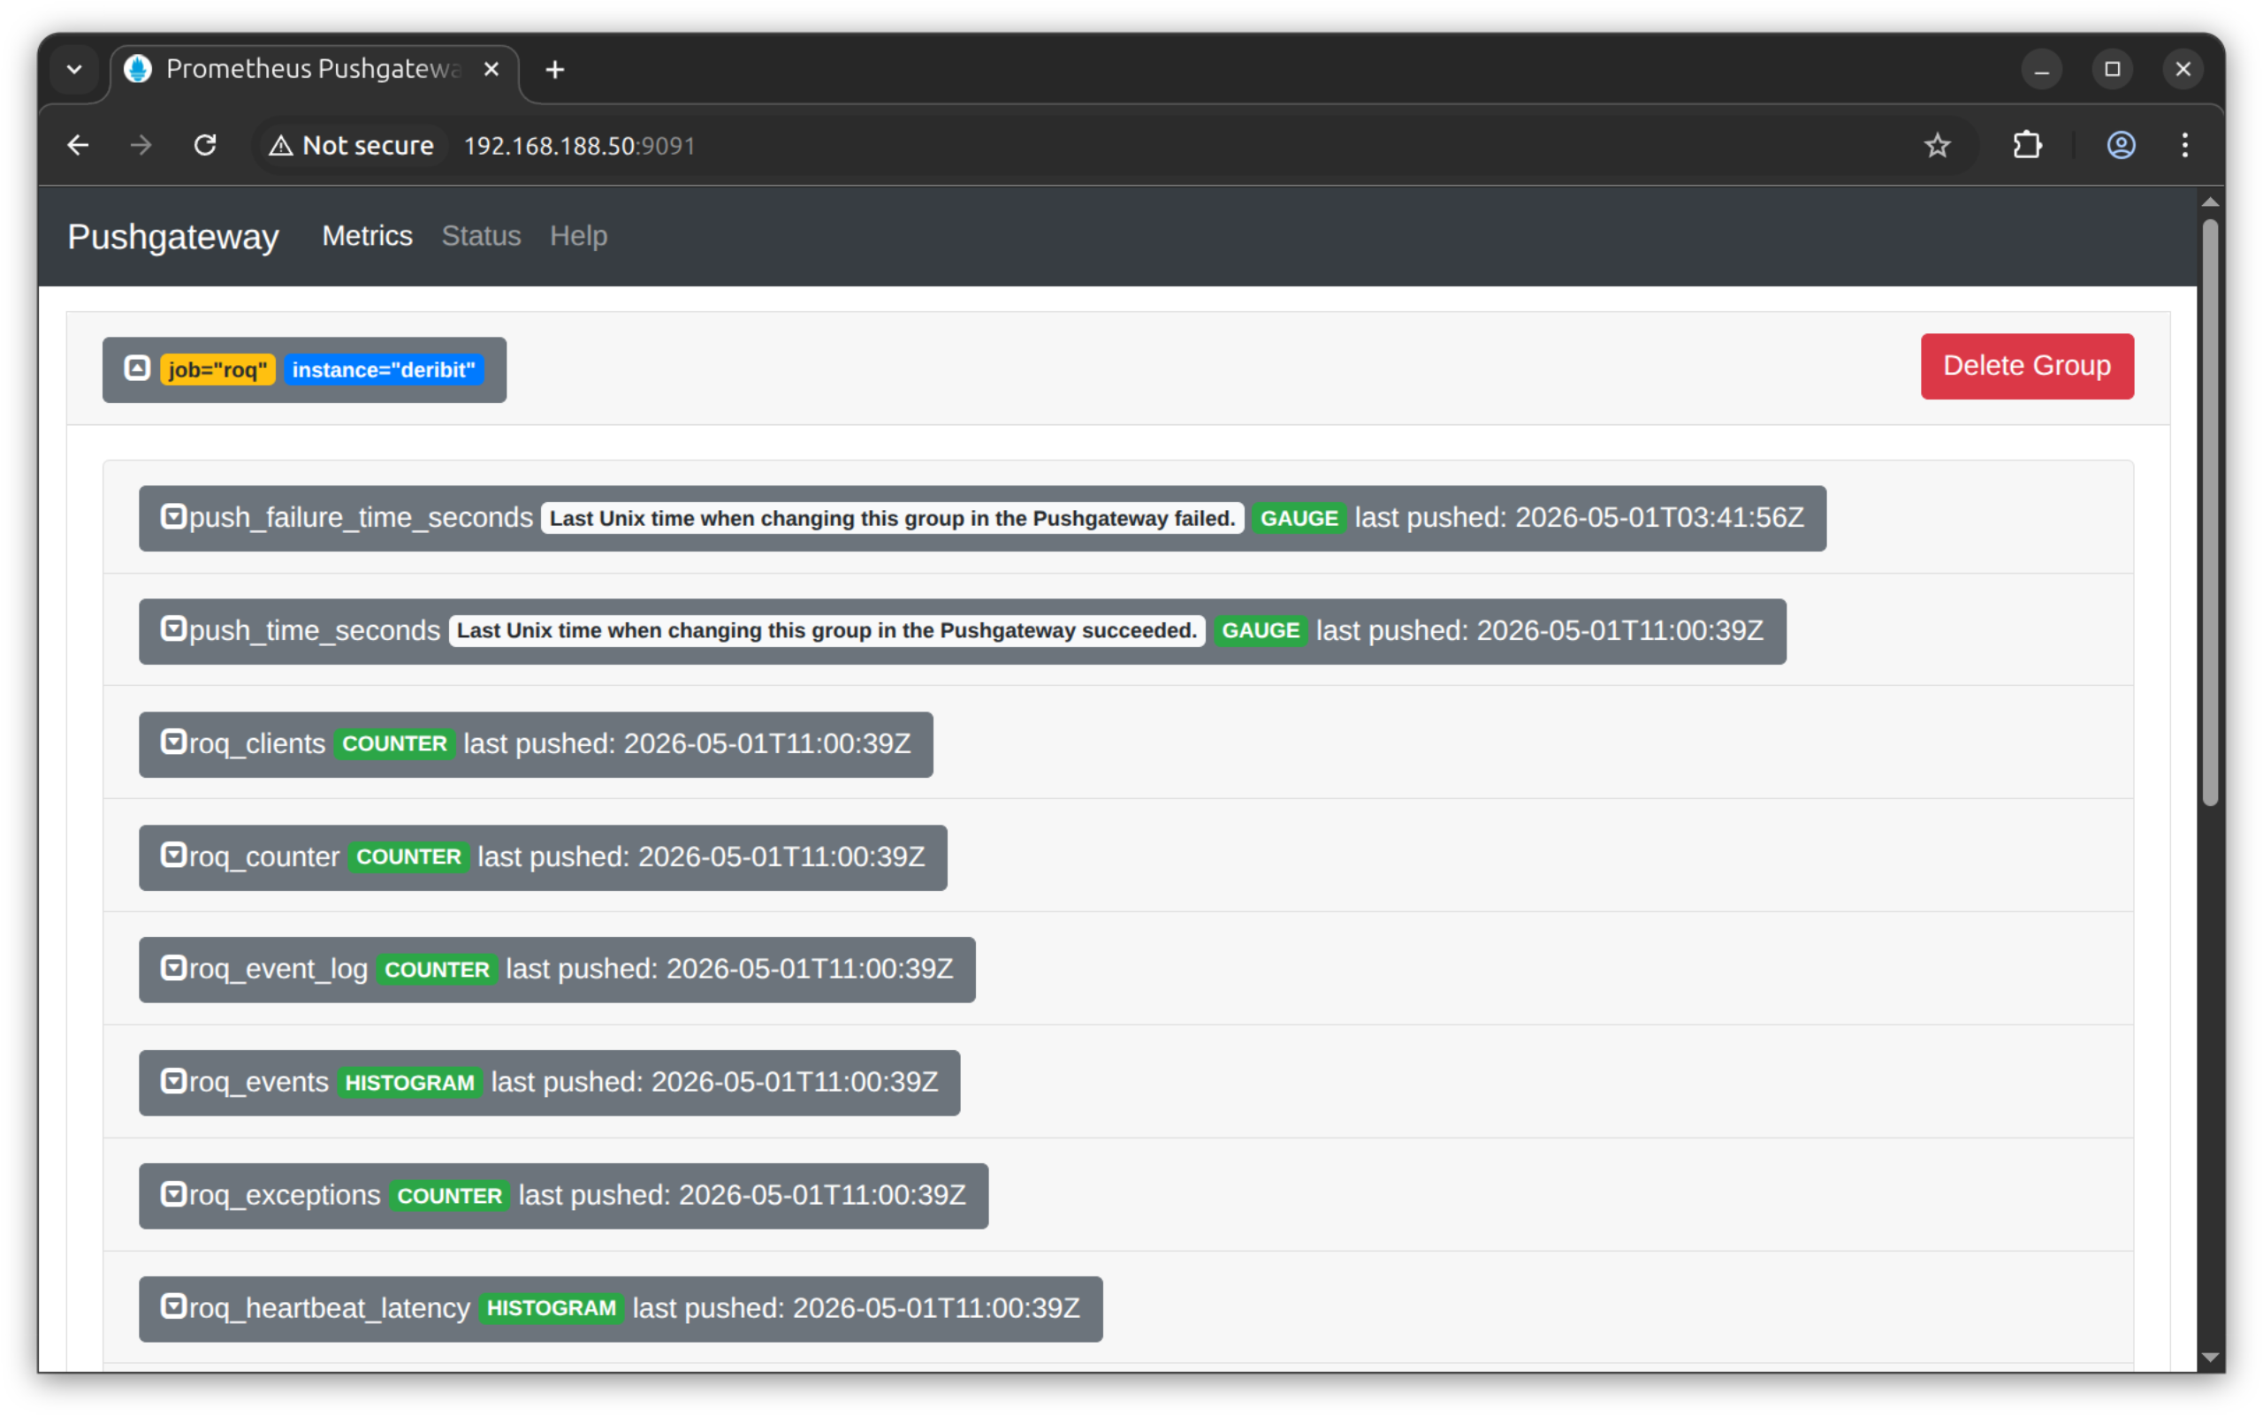Click the browser back arrow

(79, 145)
